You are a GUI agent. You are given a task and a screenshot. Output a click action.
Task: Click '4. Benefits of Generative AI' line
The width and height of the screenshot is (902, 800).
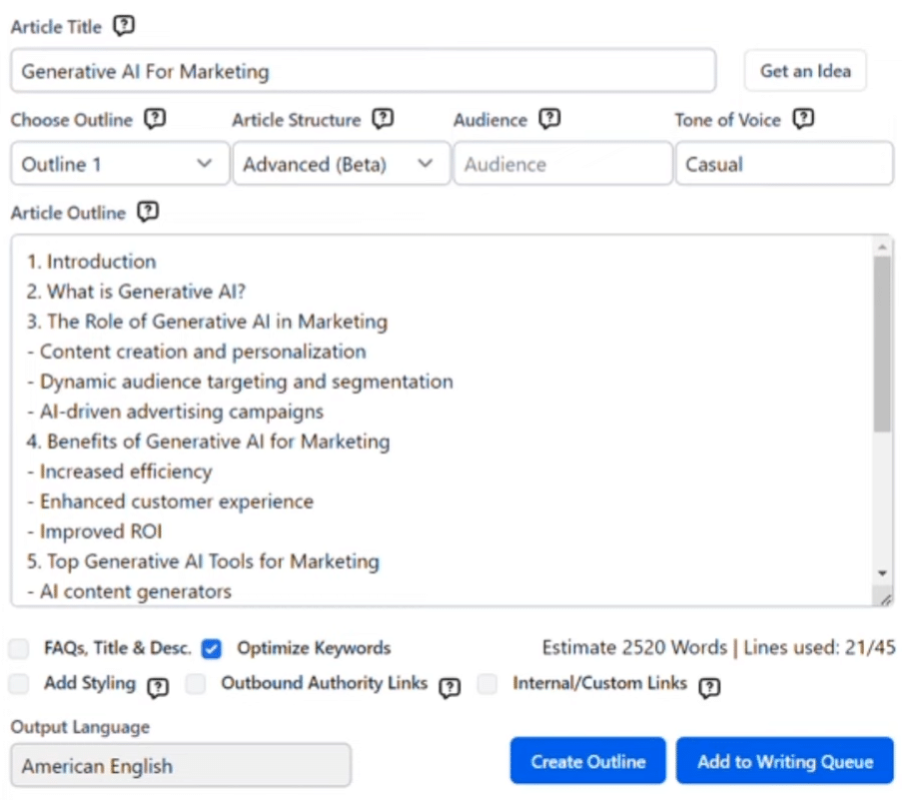[x=208, y=441]
